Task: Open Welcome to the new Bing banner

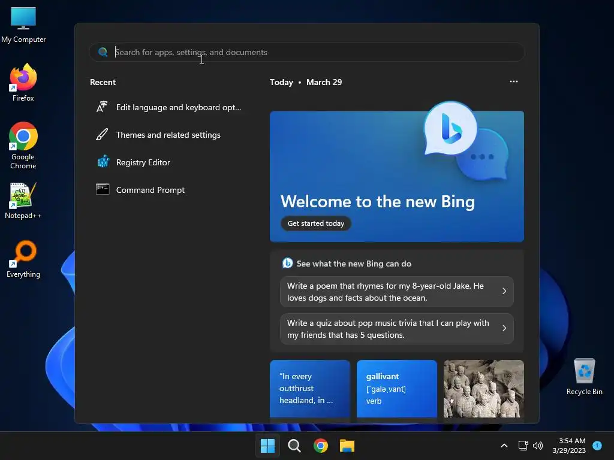Action: coord(397,177)
